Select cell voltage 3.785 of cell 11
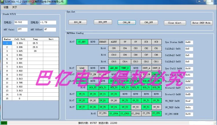 point(20,83)
